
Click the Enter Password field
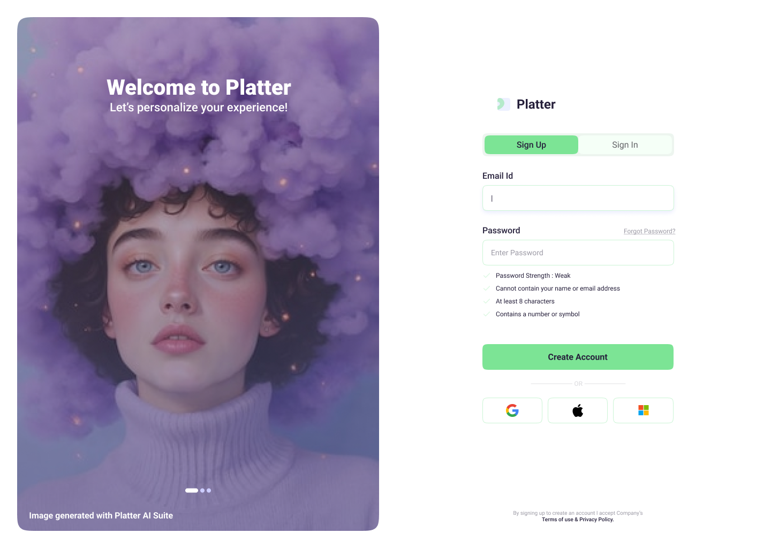coord(578,253)
